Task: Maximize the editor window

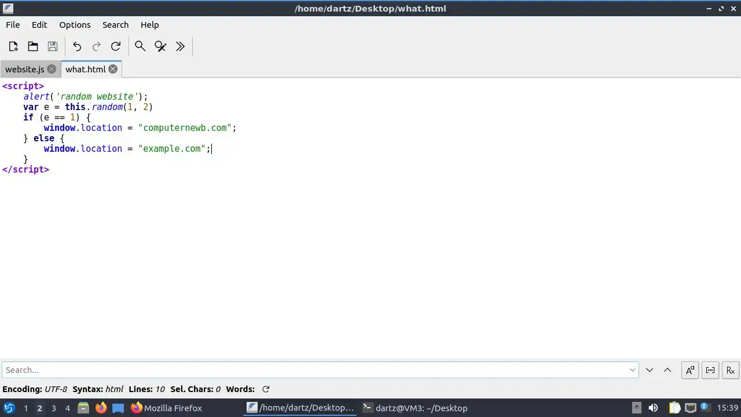Action: 721,9
